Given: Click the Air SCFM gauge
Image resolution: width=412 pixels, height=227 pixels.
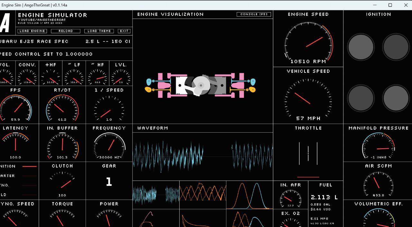Looking at the screenshot, I should [378, 184].
